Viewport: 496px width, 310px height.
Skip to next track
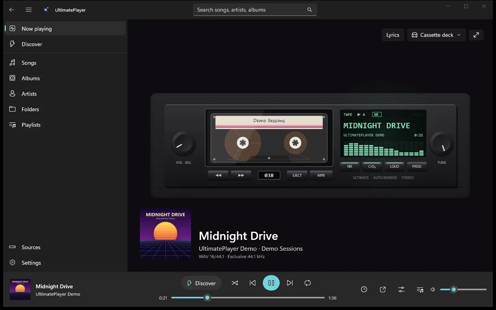[290, 283]
